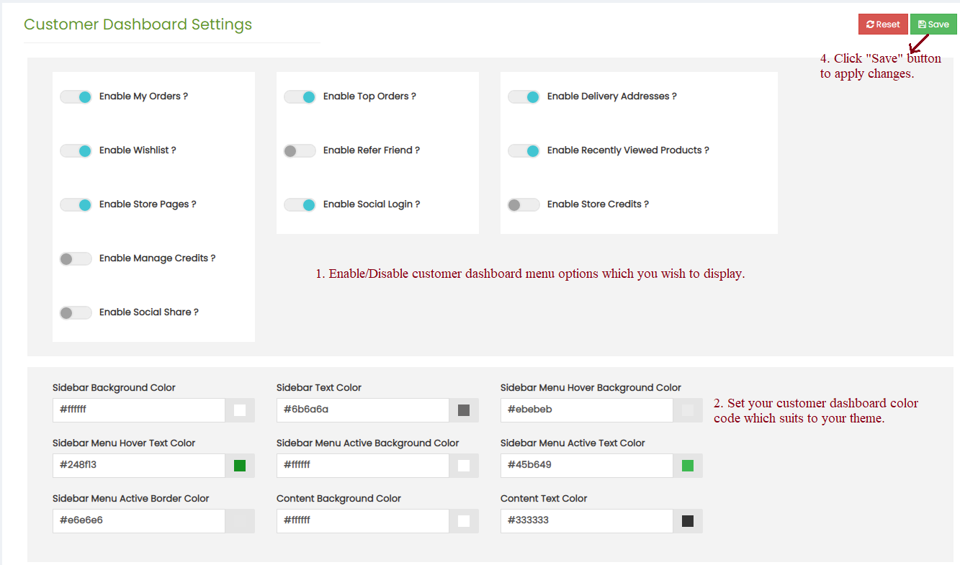The width and height of the screenshot is (960, 565).
Task: Open Content Text Color dark swatch
Action: click(688, 521)
